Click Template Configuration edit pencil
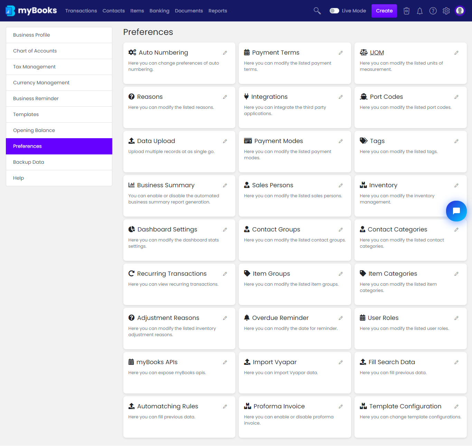 point(456,407)
